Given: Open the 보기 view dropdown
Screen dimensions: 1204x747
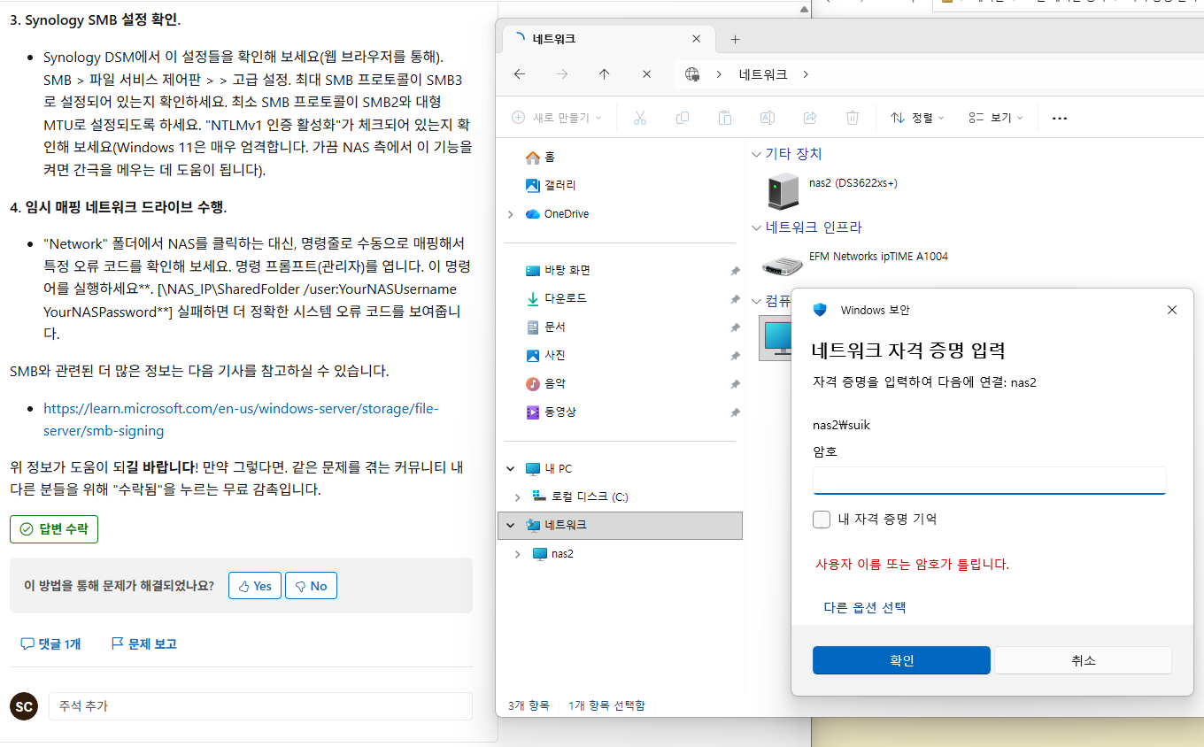Looking at the screenshot, I should (996, 118).
